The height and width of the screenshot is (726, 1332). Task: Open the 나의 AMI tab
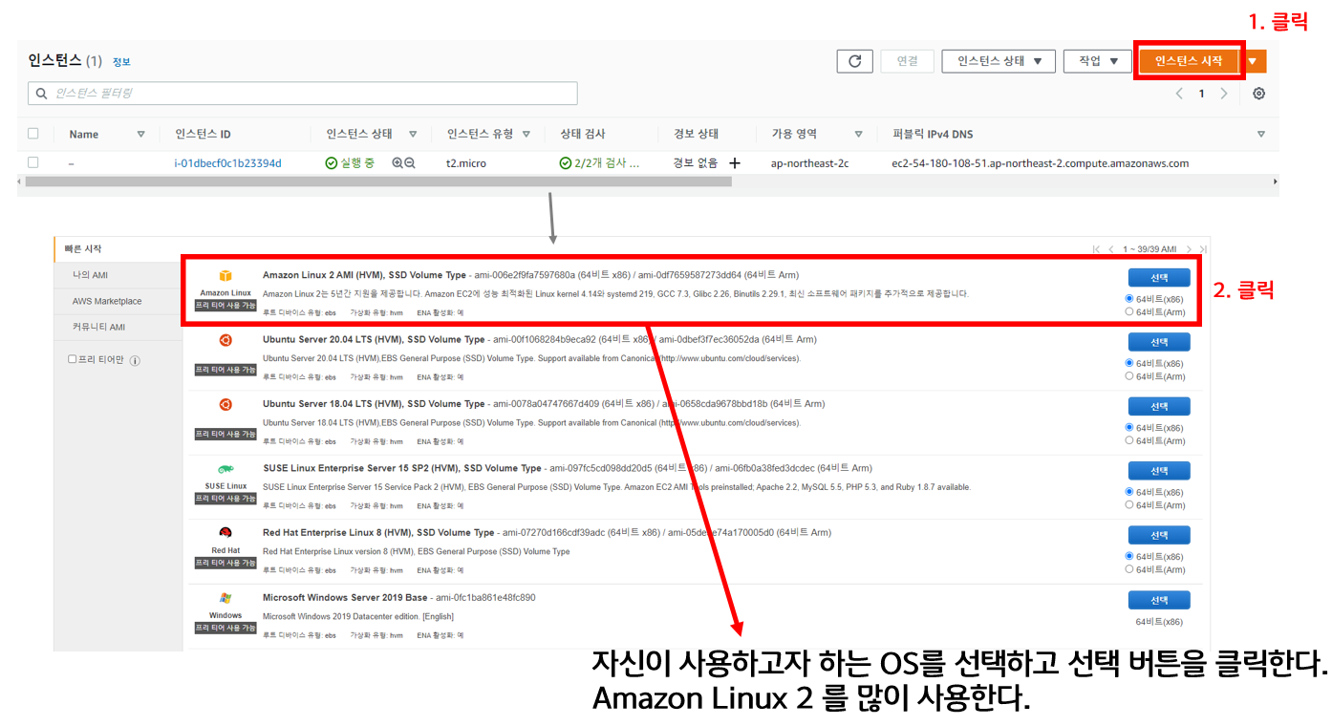click(118, 275)
